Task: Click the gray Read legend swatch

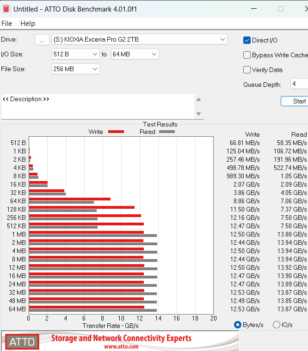Action: 167,132
